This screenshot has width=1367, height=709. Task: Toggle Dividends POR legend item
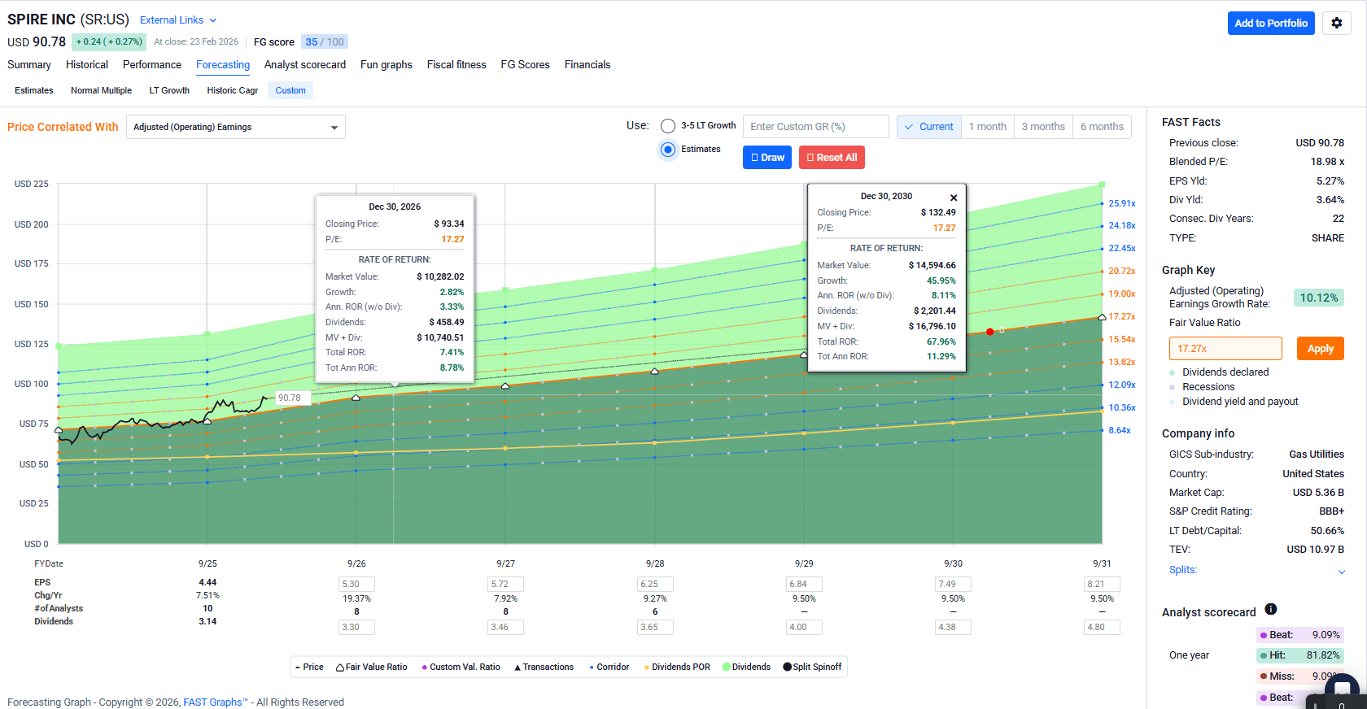click(677, 667)
